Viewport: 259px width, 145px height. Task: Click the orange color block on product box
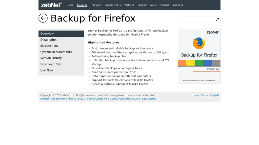pos(182,63)
